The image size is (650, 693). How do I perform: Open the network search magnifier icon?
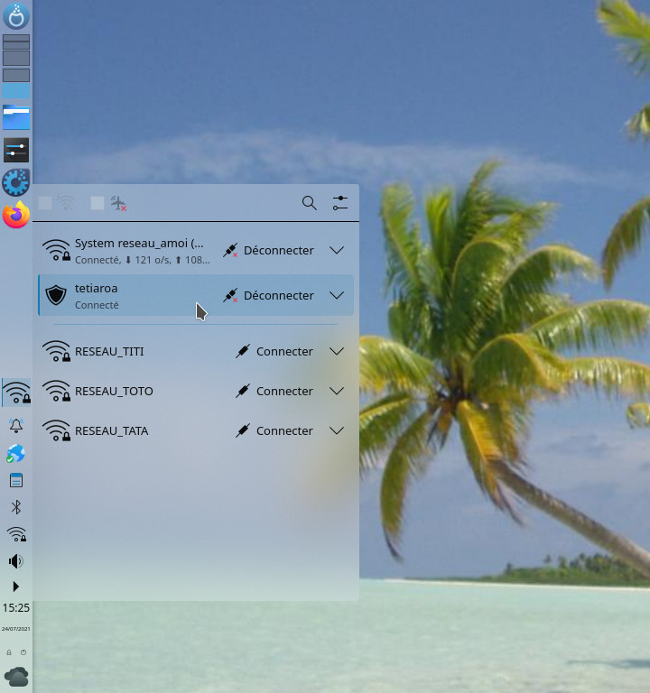point(310,203)
